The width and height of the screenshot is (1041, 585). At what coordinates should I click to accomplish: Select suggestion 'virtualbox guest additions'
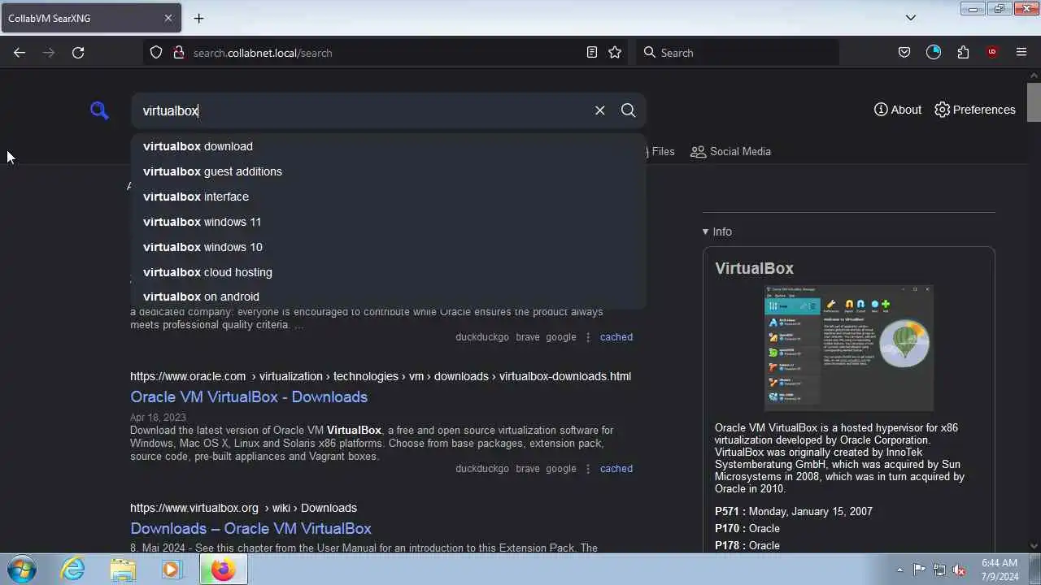click(388, 171)
